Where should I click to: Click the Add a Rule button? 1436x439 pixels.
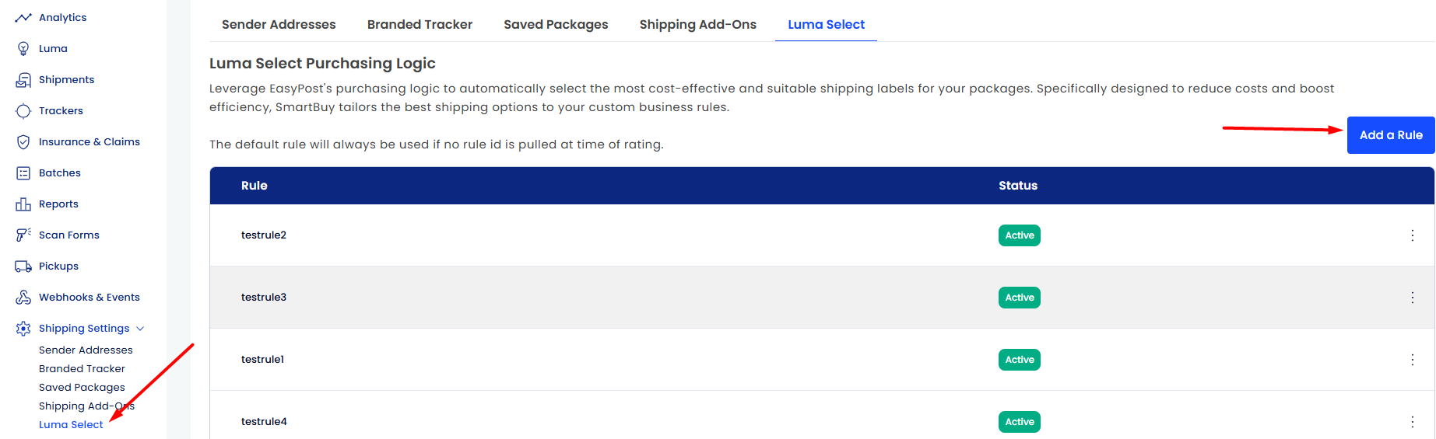(x=1391, y=135)
